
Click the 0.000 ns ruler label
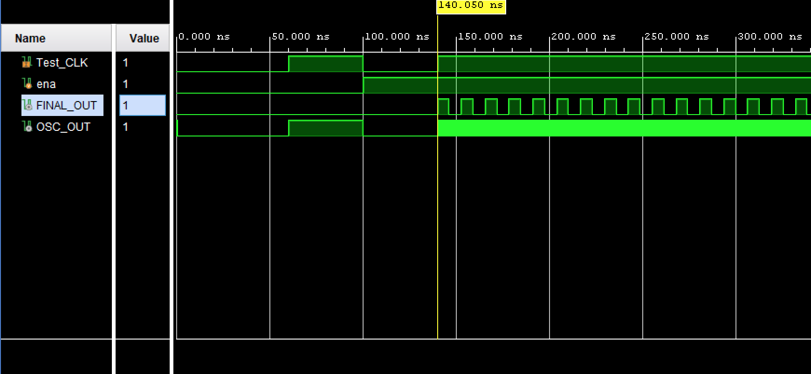[204, 36]
